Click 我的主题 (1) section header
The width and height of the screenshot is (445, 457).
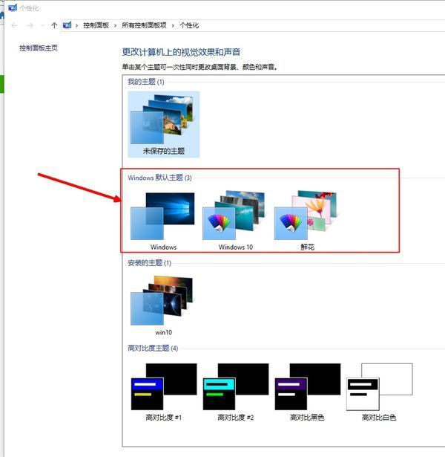point(146,82)
